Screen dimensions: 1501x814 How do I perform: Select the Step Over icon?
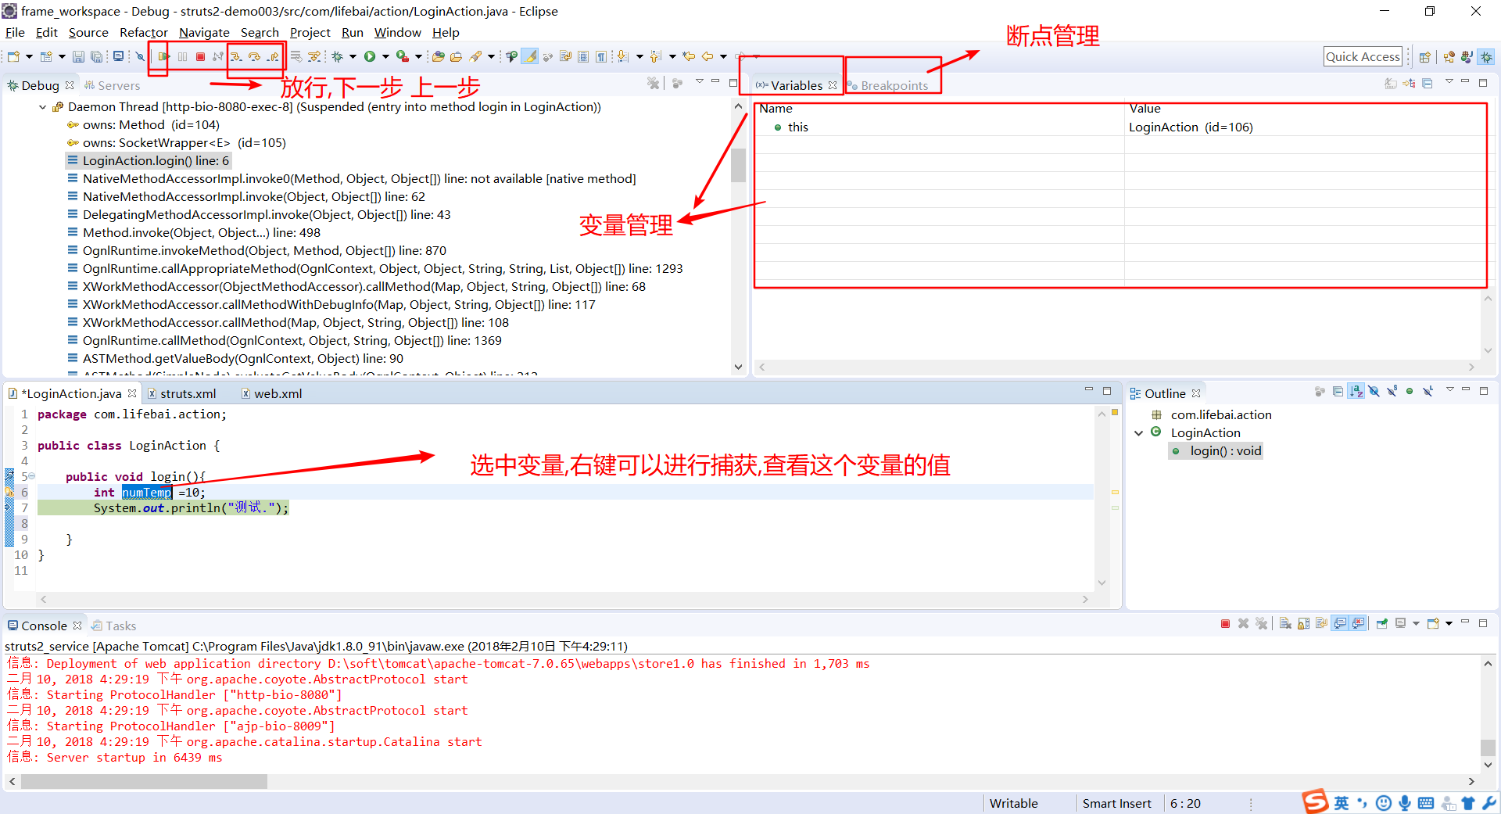[x=255, y=56]
